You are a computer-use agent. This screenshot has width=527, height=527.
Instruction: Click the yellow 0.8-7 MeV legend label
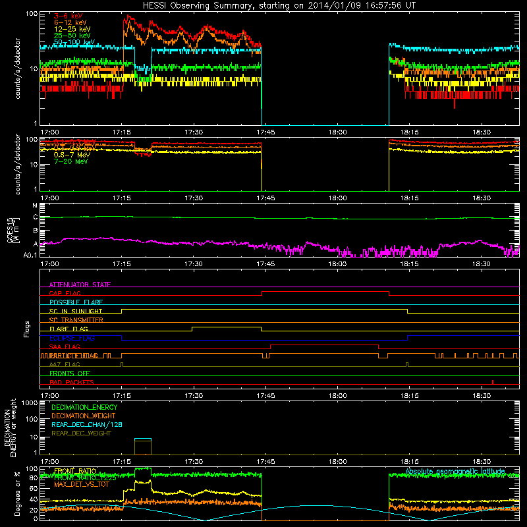[x=72, y=155]
